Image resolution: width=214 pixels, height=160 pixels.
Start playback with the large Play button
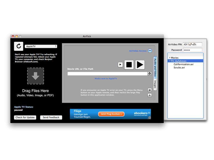coord(140,65)
